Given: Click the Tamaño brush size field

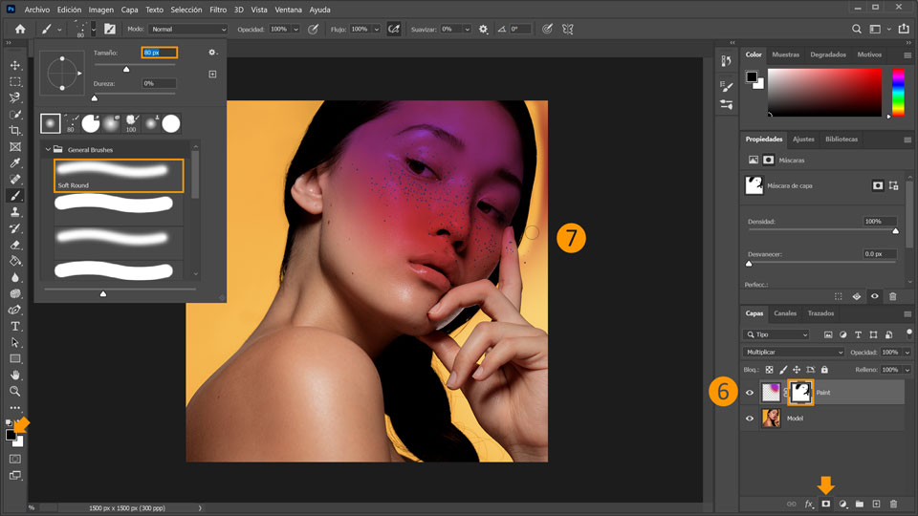Looking at the screenshot, I should pyautogui.click(x=159, y=53).
